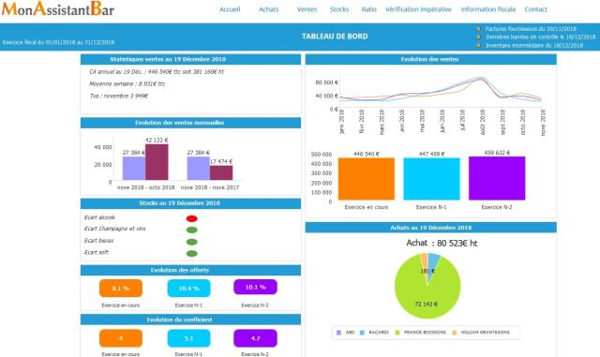The image size is (600, 357).
Task: Click the Contact link
Action: coord(535,9)
